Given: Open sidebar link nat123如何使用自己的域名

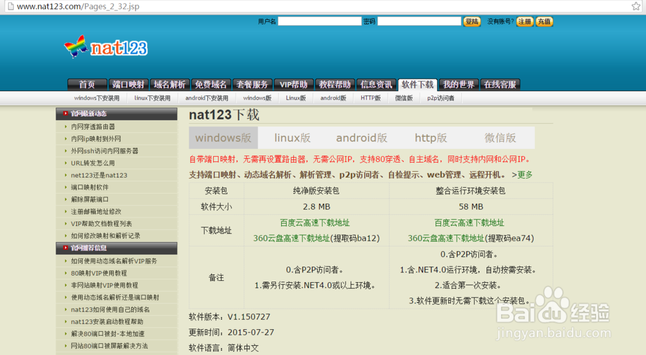Looking at the screenshot, I should (110, 309).
